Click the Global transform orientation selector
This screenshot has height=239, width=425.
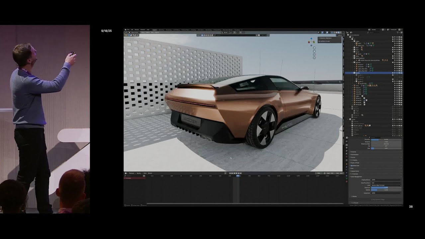tap(225, 33)
